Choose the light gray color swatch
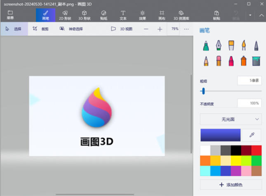This screenshot has height=196, width=266. click(215, 150)
